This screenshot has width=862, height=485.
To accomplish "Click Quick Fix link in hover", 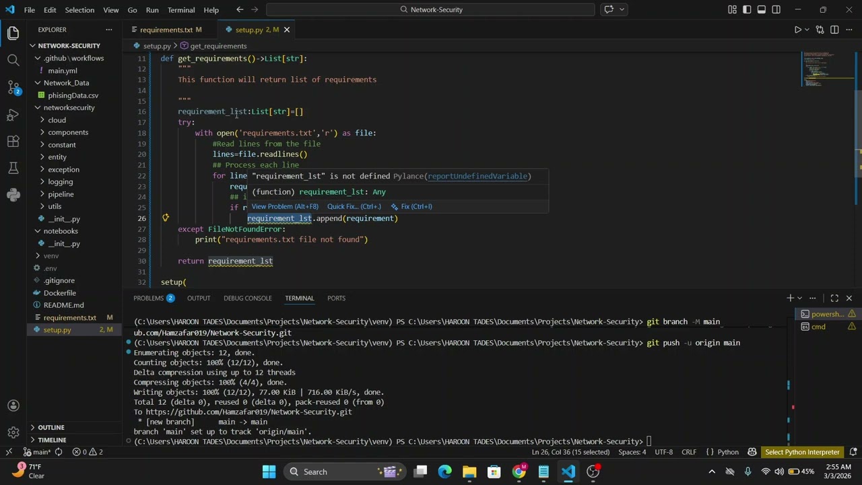I will (x=354, y=207).
